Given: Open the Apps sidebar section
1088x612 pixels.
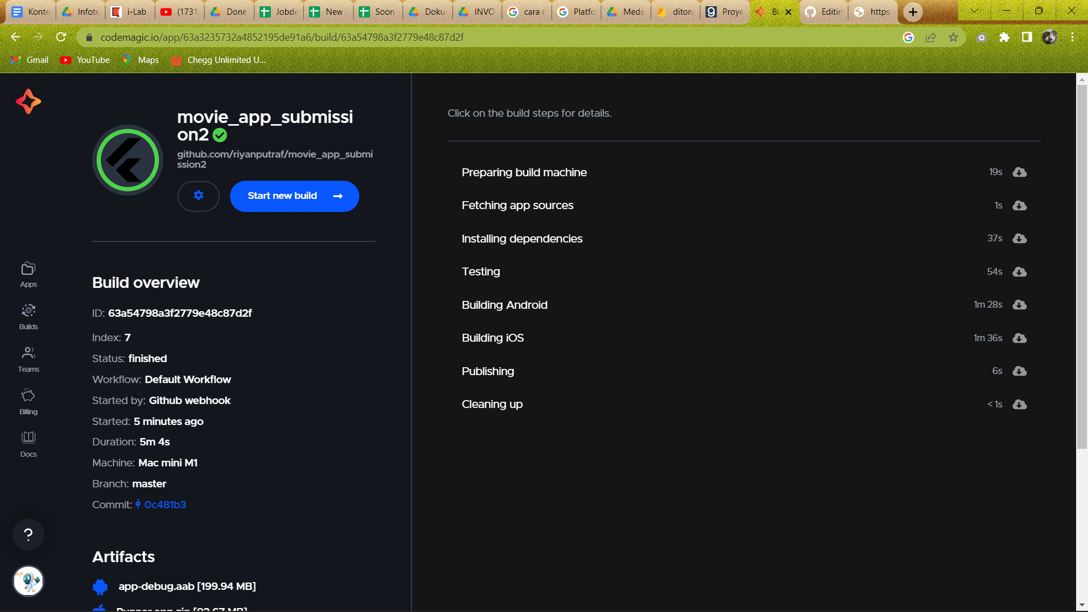Looking at the screenshot, I should click(x=28, y=275).
